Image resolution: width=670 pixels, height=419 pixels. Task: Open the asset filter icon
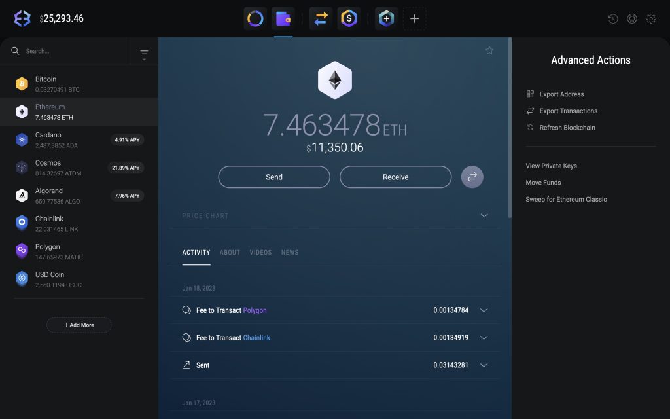tap(144, 53)
